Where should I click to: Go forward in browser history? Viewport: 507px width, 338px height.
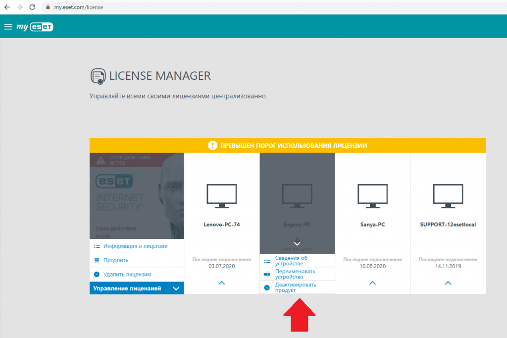pyautogui.click(x=20, y=7)
